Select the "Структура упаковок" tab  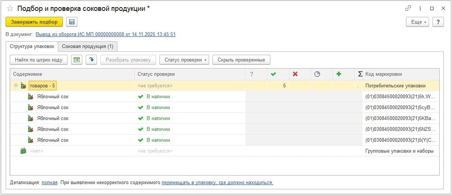point(32,46)
